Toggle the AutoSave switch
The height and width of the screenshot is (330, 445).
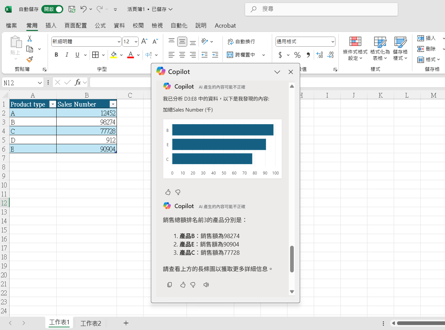[x=52, y=9]
